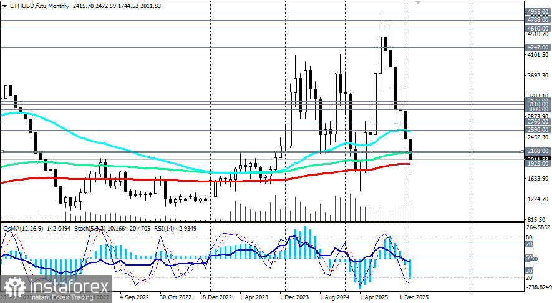Click the 3000.00 price level label
Viewport: 552px width, 303px height.
pyautogui.click(x=537, y=109)
